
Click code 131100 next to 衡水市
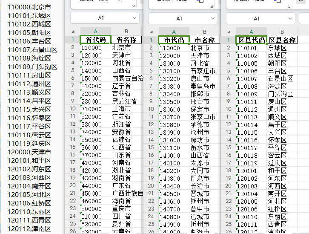[x=174, y=148]
